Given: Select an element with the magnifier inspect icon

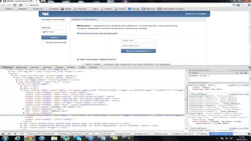Looking at the screenshot, I should click(x=15, y=134).
